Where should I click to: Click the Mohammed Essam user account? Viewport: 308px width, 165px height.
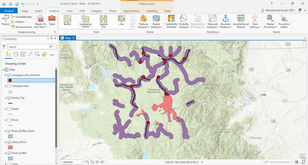(x=278, y=11)
